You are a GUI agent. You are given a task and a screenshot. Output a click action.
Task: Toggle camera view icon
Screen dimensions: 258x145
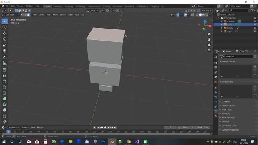pyautogui.click(x=209, y=45)
